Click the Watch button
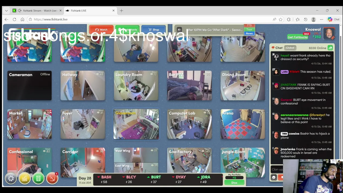343x193 pixels. coord(101,30)
